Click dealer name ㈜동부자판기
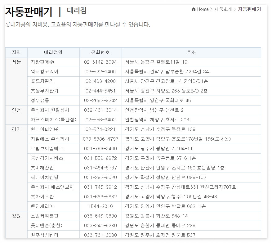This screenshot has height=243, width=272. click(x=44, y=91)
